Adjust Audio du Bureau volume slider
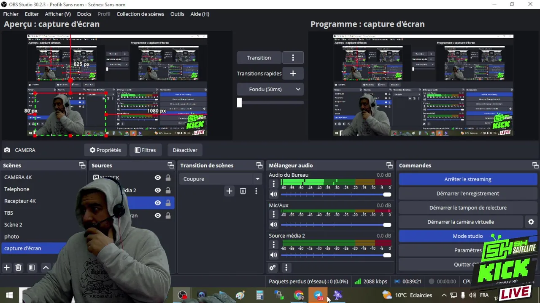This screenshot has width=540, height=303. tap(336, 194)
